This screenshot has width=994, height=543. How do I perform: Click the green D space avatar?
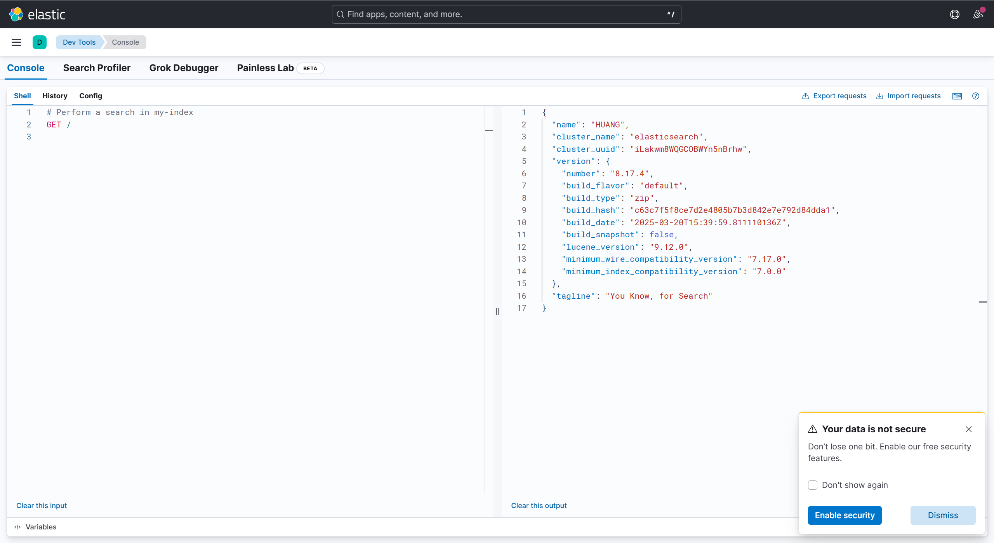39,42
